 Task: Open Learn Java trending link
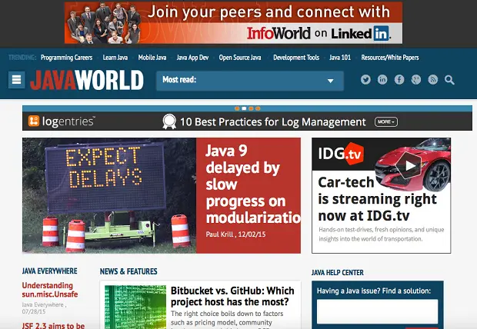(x=115, y=58)
